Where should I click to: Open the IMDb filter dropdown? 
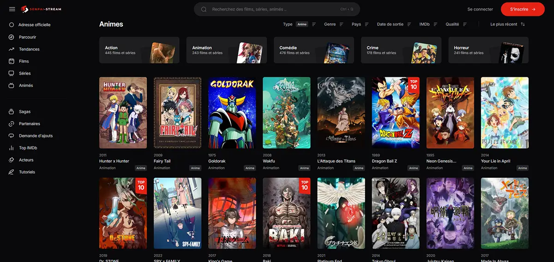(429, 24)
